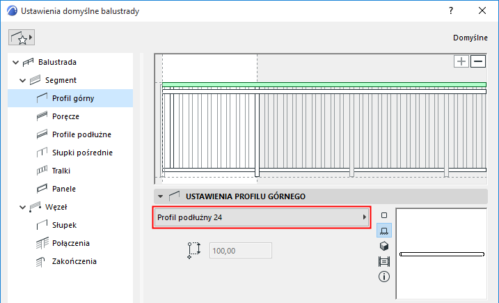Image resolution: width=499 pixels, height=303 pixels.
Task: Click the Węzeł node icon
Action: pos(35,207)
